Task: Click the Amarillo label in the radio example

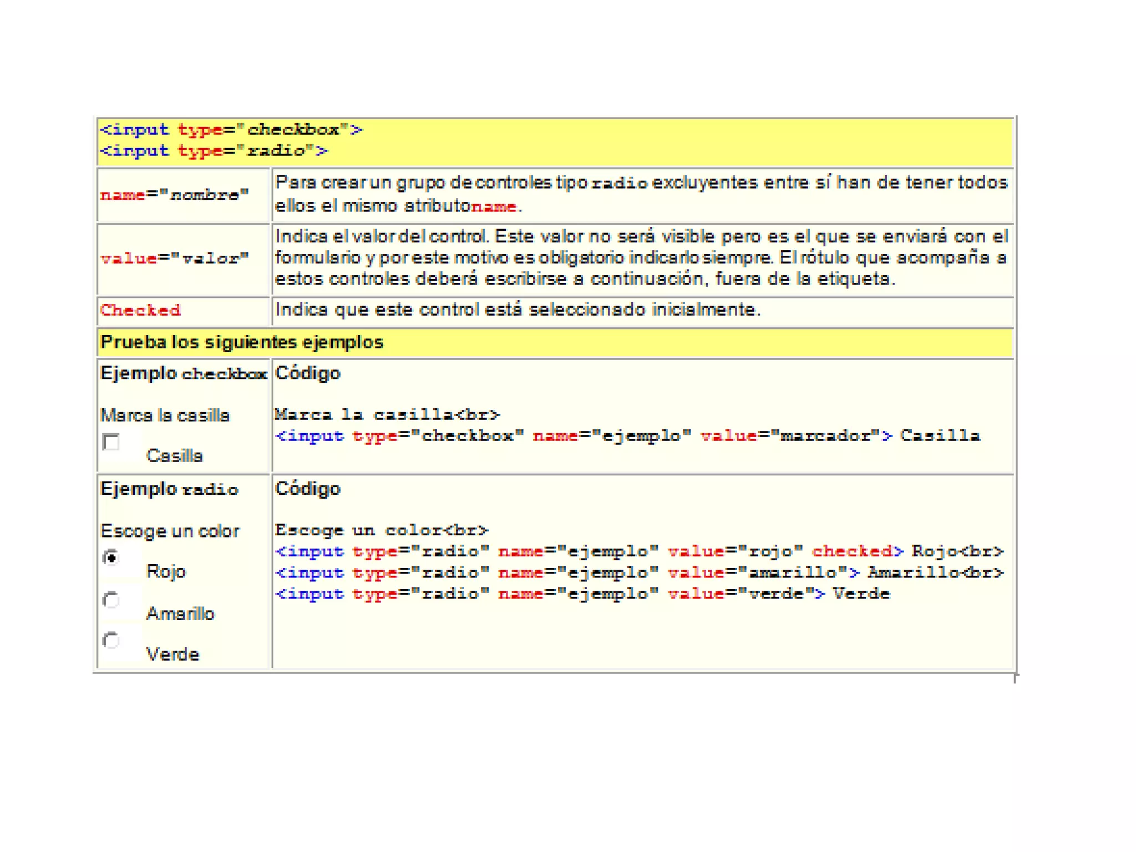Action: coord(180,613)
